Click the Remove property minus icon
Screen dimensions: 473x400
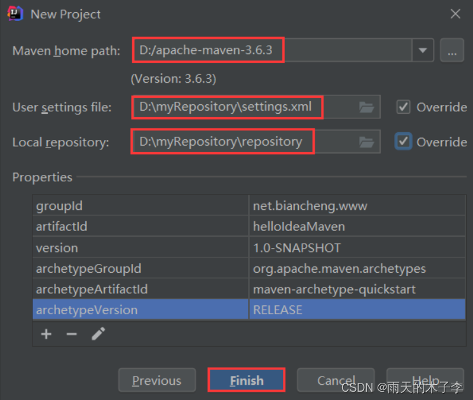(71, 334)
